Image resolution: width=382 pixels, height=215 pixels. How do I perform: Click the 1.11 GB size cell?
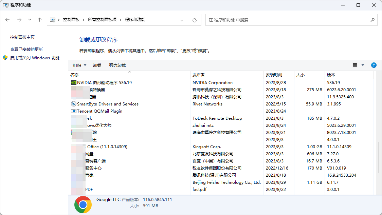[314, 182]
